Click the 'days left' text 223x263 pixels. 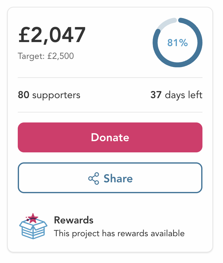pos(183,95)
